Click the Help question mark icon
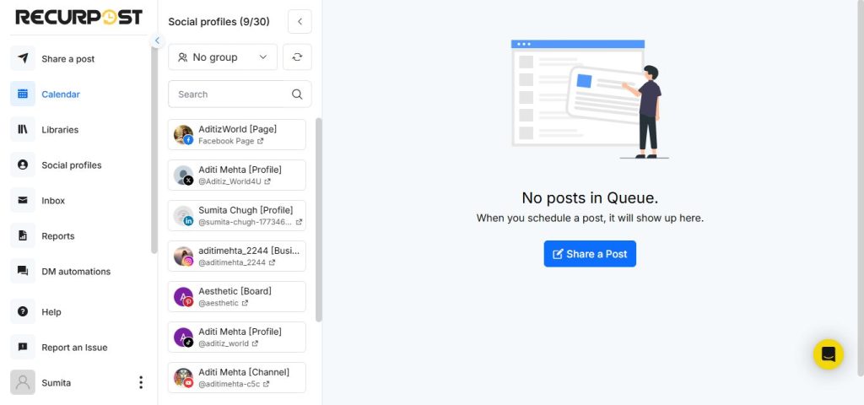Viewport: 864px width, 405px height. (x=23, y=311)
